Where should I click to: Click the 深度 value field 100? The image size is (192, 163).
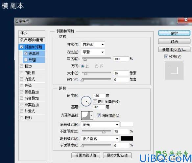[121, 59]
